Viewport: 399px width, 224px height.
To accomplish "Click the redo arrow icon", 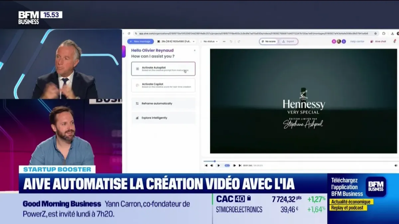I will click(239, 41).
